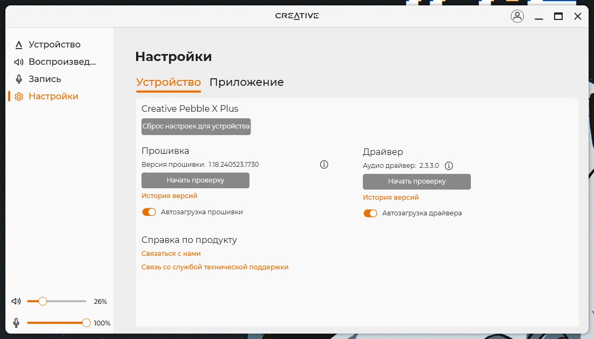Click audio driver version 2.3.3.0 text
This screenshot has height=339, width=594.
(429, 166)
